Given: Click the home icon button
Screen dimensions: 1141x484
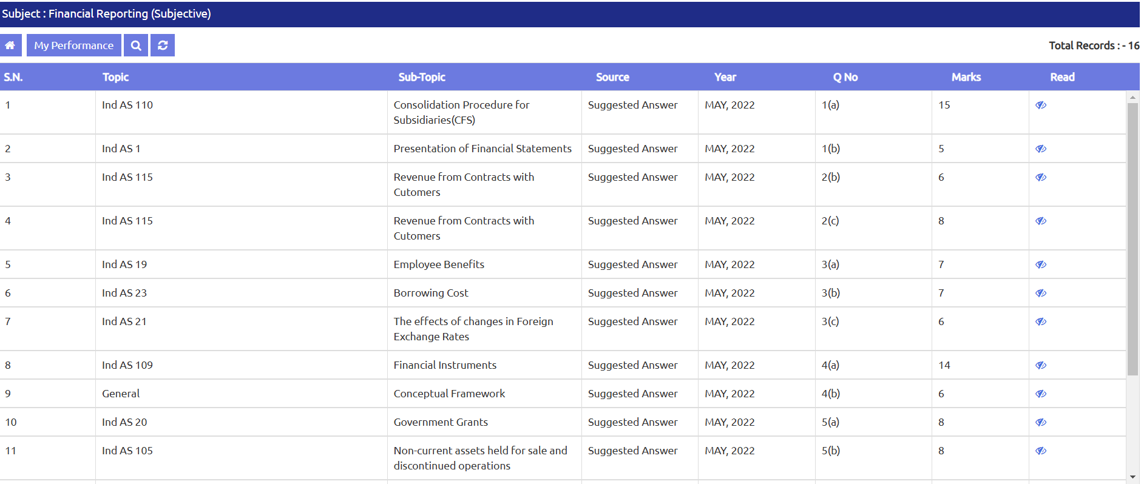Looking at the screenshot, I should [x=10, y=45].
